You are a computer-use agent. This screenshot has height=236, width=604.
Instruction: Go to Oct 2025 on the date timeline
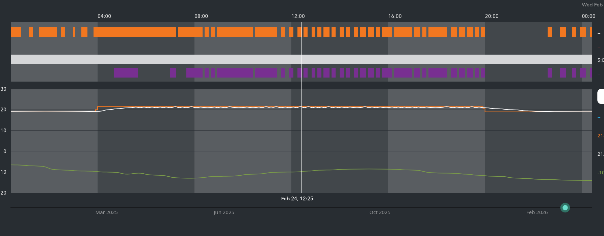pos(379,212)
